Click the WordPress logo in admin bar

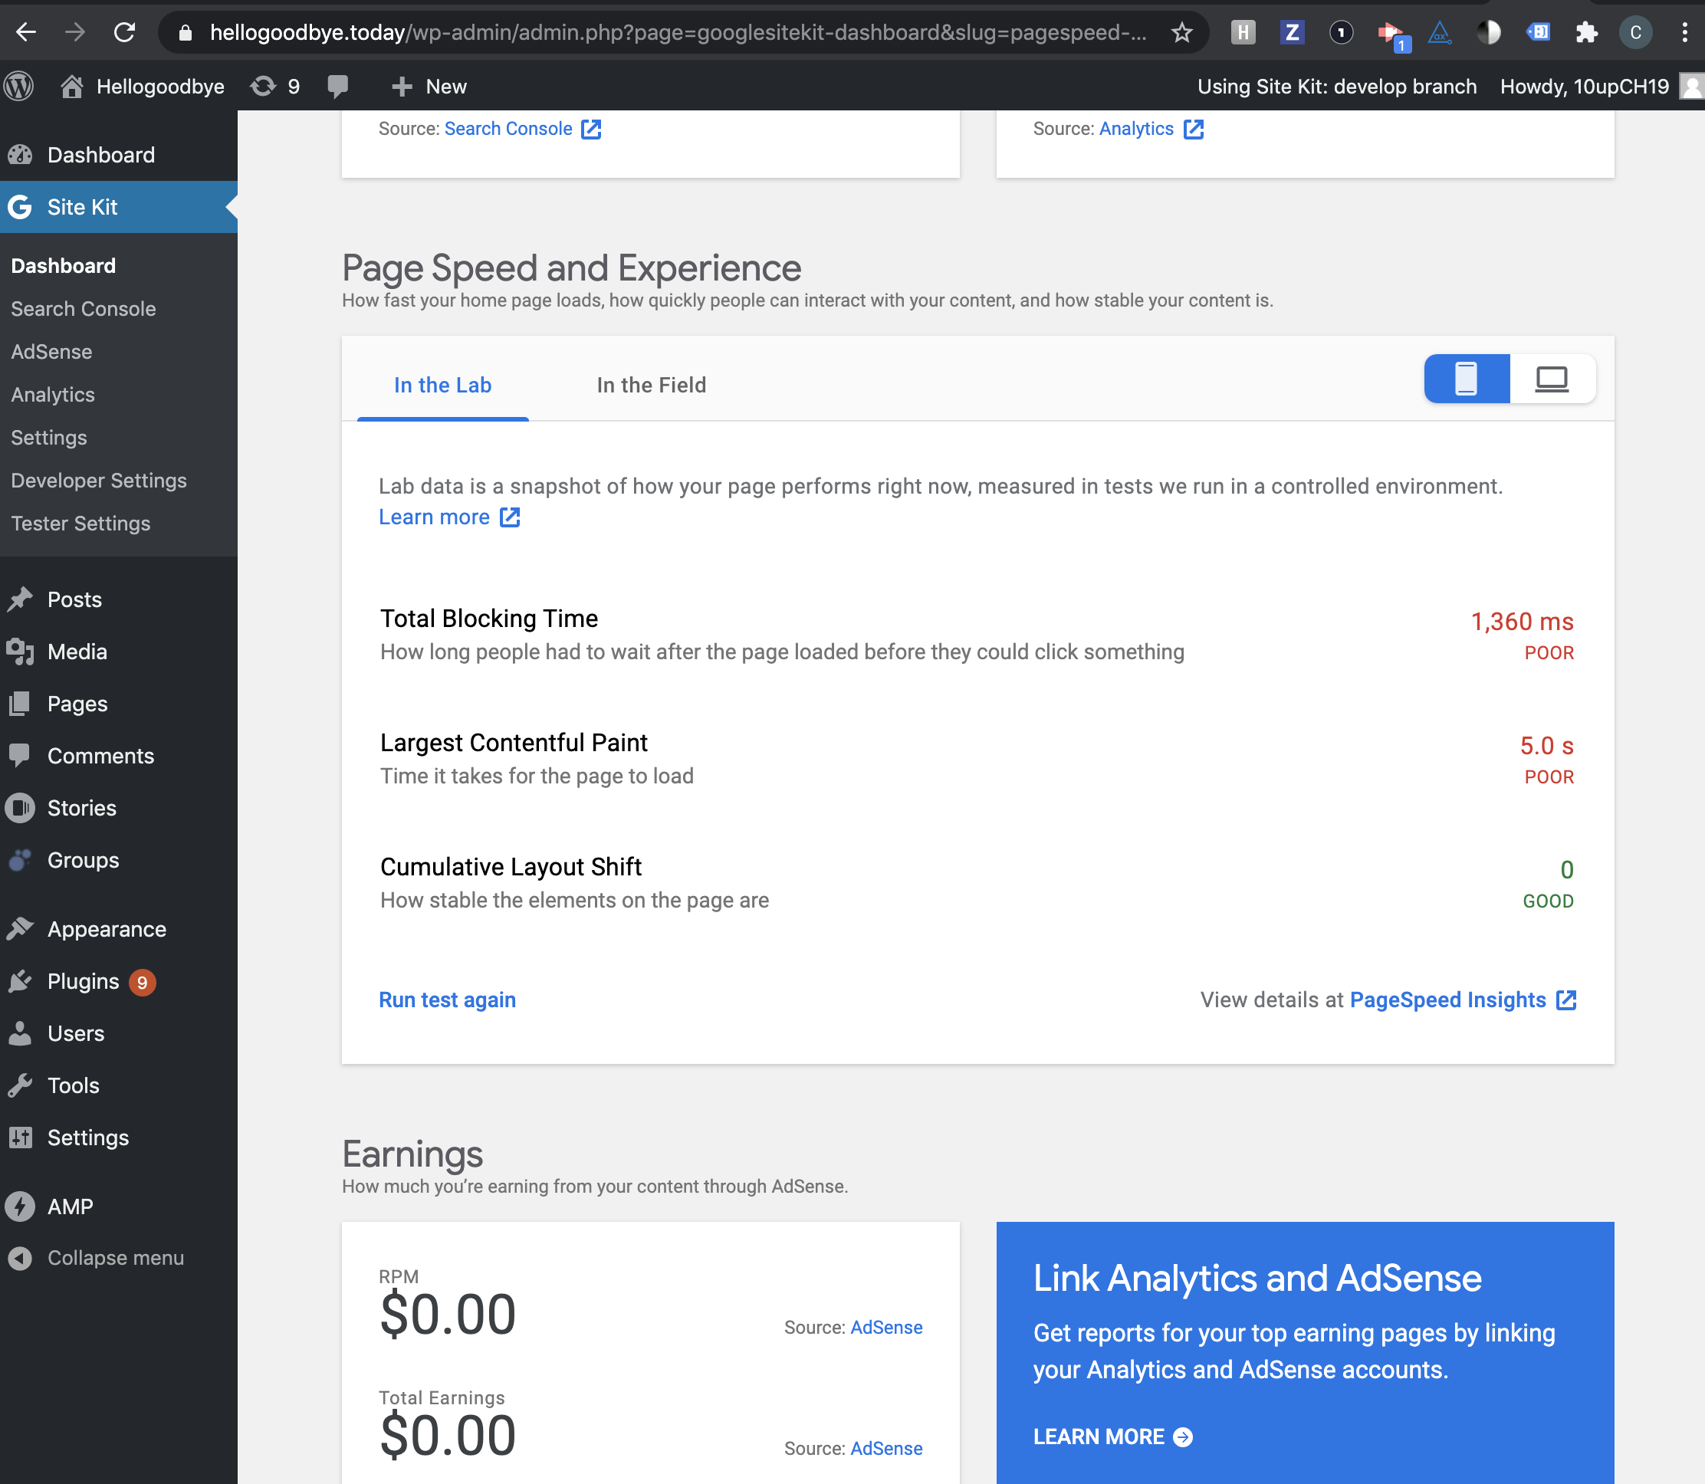(x=19, y=86)
